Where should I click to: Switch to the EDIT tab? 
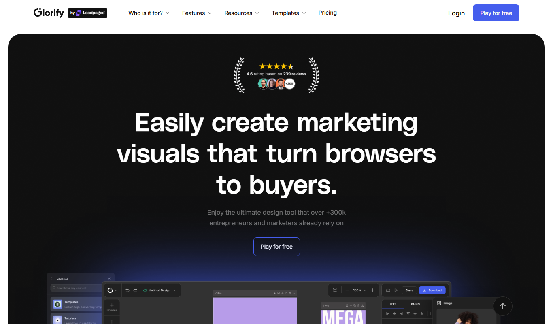tap(393, 304)
